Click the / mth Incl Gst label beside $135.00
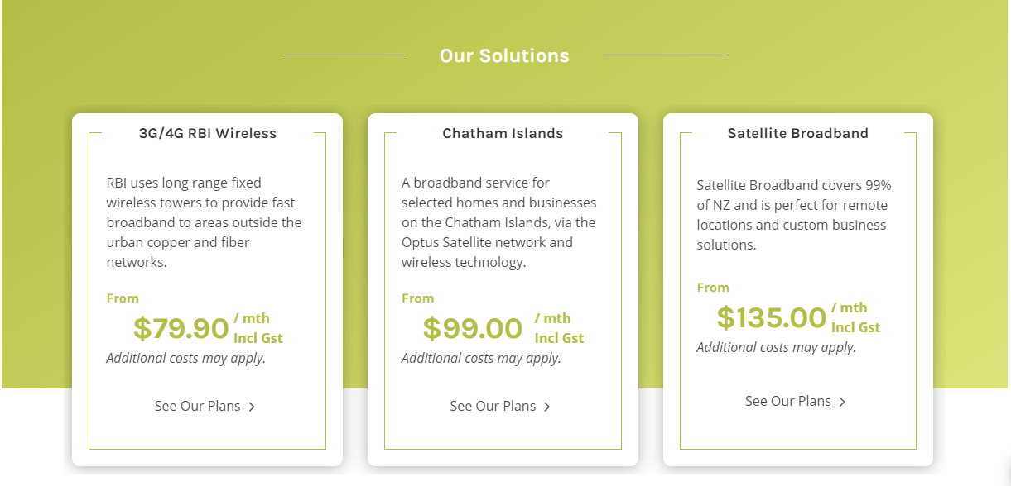Screen dimensions: 1011x486 pos(855,317)
